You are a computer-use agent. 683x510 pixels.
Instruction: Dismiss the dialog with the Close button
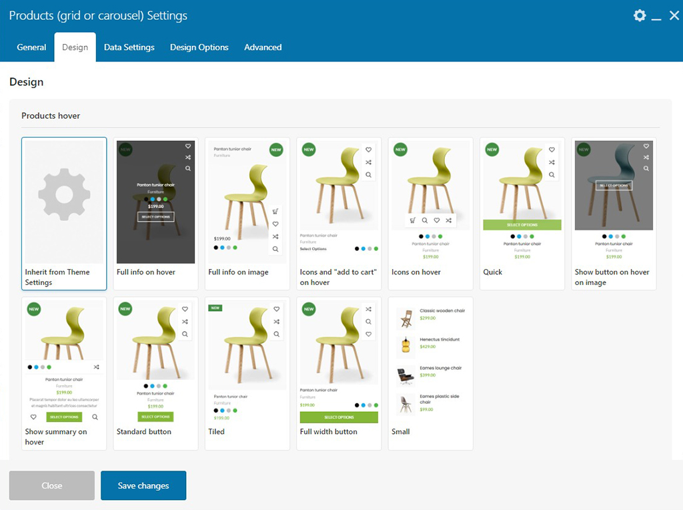pyautogui.click(x=51, y=485)
